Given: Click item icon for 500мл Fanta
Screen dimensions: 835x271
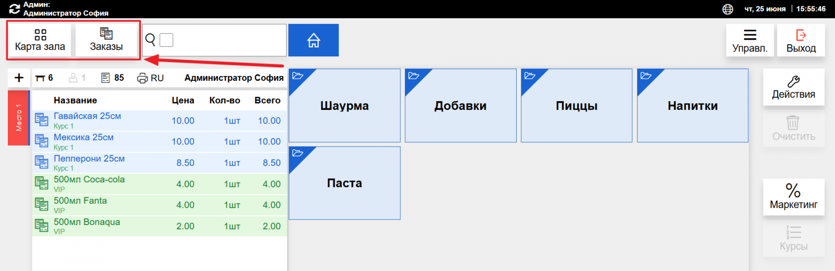Looking at the screenshot, I should (x=42, y=204).
